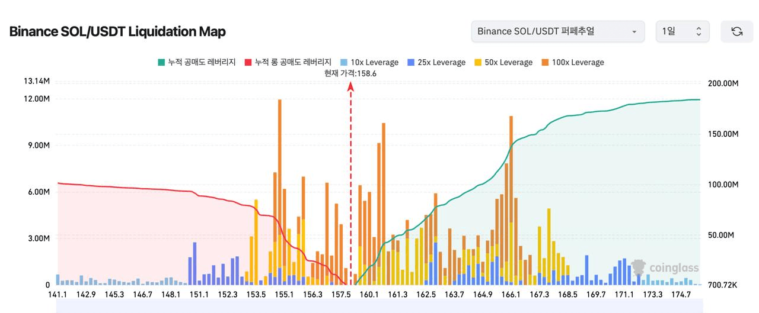Screen dimensions: 759x313
Task: Click the 160.1 price axis label
Action: [369, 295]
